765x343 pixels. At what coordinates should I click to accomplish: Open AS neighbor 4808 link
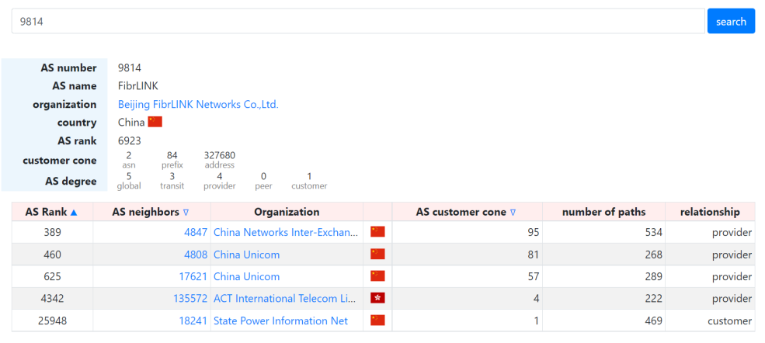coord(196,255)
